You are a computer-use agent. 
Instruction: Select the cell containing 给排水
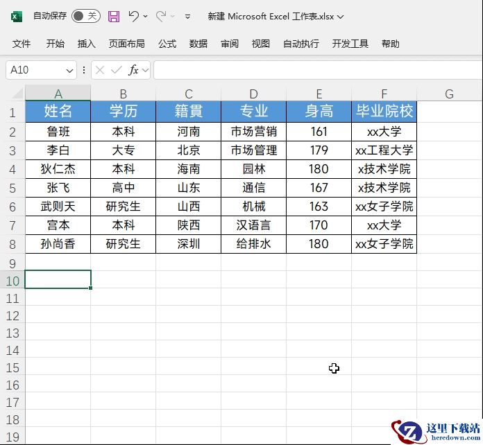point(253,244)
